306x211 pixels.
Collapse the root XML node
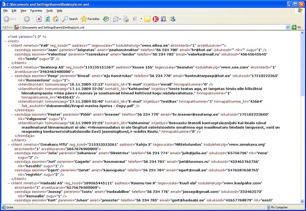5,41
